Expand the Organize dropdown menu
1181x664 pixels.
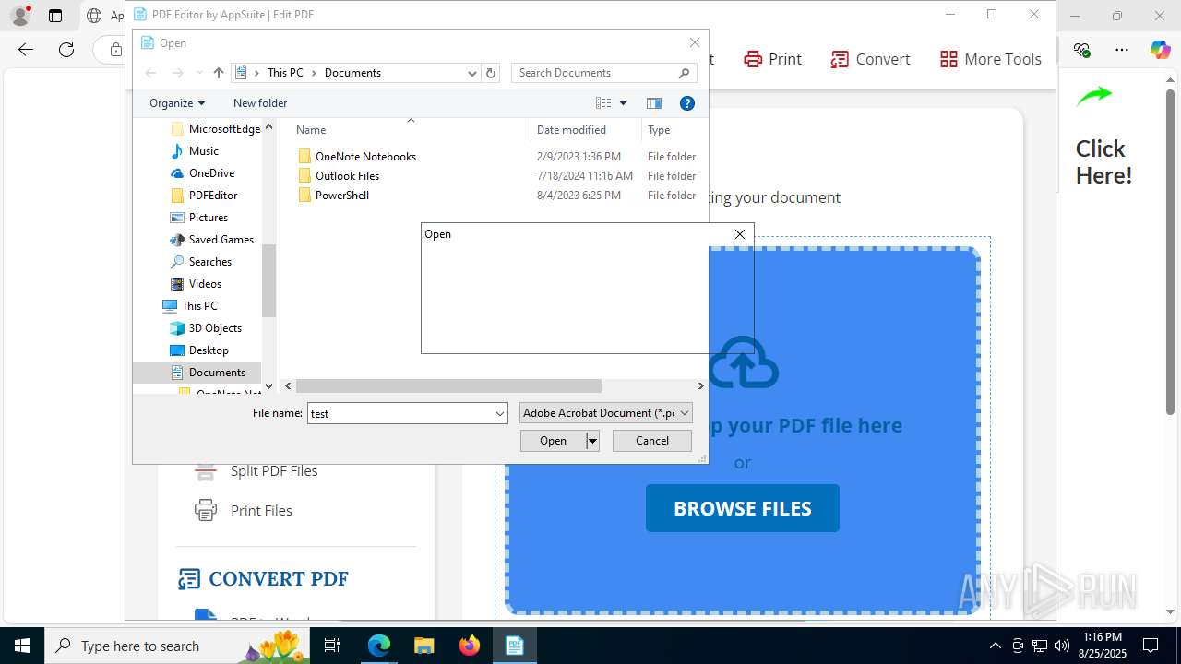point(177,103)
